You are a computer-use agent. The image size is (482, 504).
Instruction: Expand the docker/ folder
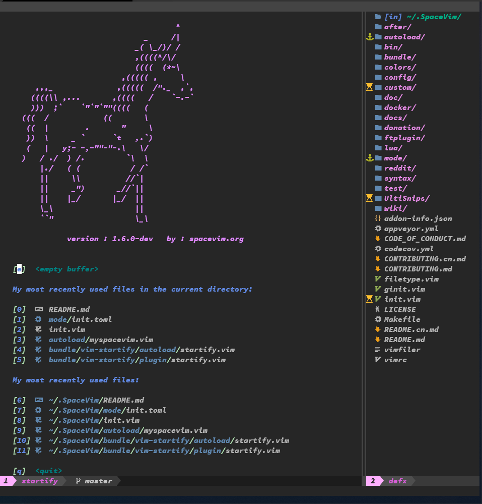(x=400, y=107)
